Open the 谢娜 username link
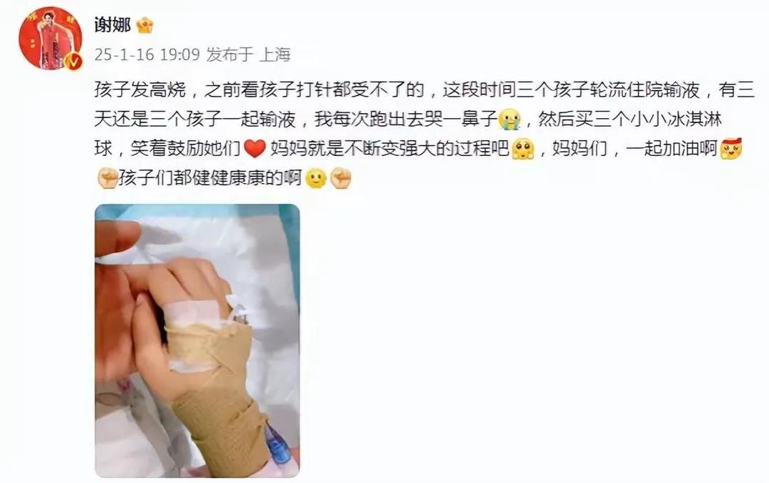Screen dimensions: 769x483 coord(112,25)
